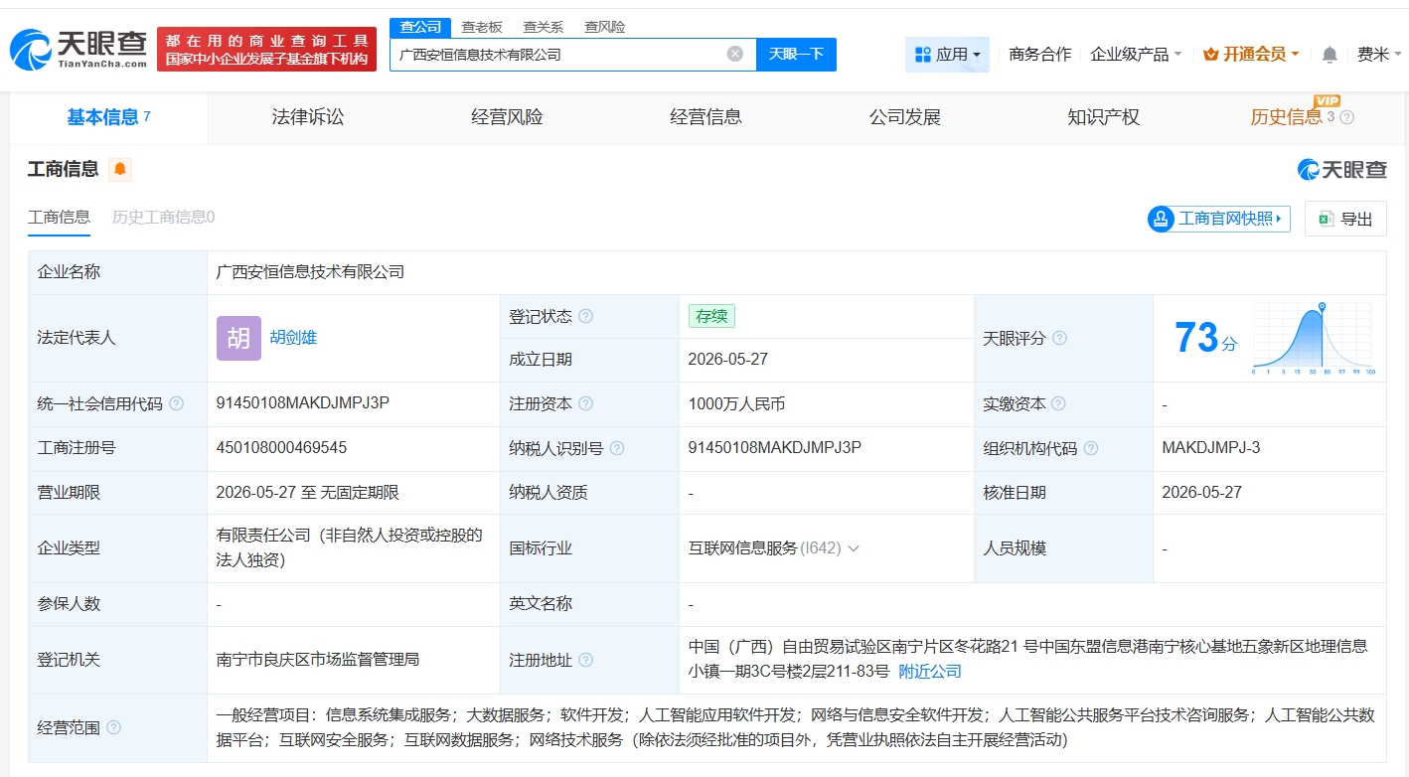The height and width of the screenshot is (777, 1409).
Task: Open the 应用 dropdown menu
Action: pos(947,55)
